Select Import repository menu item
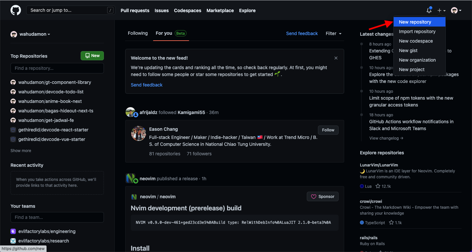This screenshot has height=252, width=472. point(420,31)
